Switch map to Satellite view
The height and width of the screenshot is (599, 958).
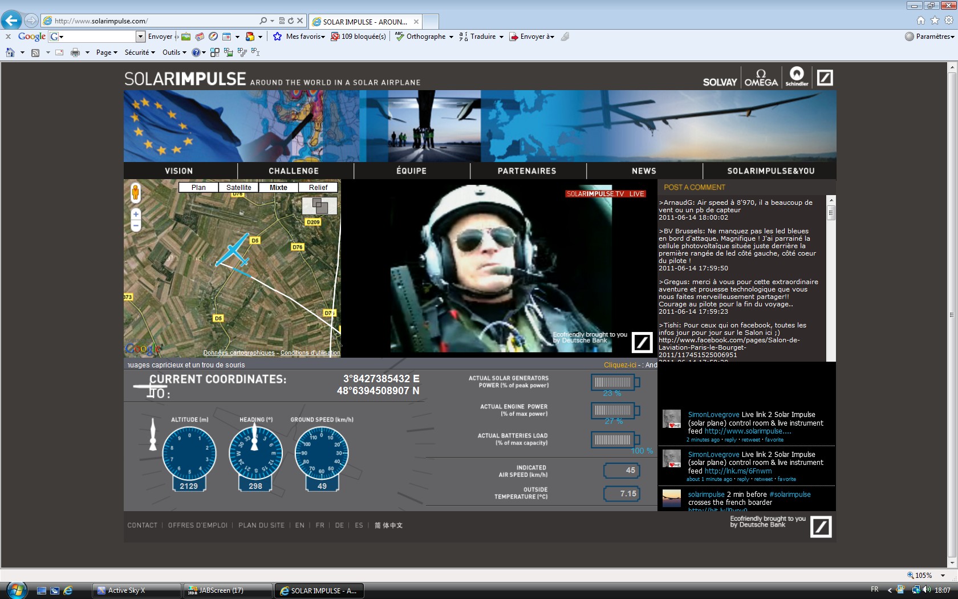click(238, 187)
